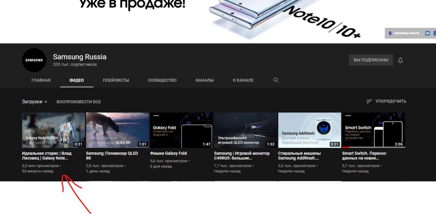
Task: Click the samsung.com/ru banner link
Action: pyautogui.click(x=406, y=33)
